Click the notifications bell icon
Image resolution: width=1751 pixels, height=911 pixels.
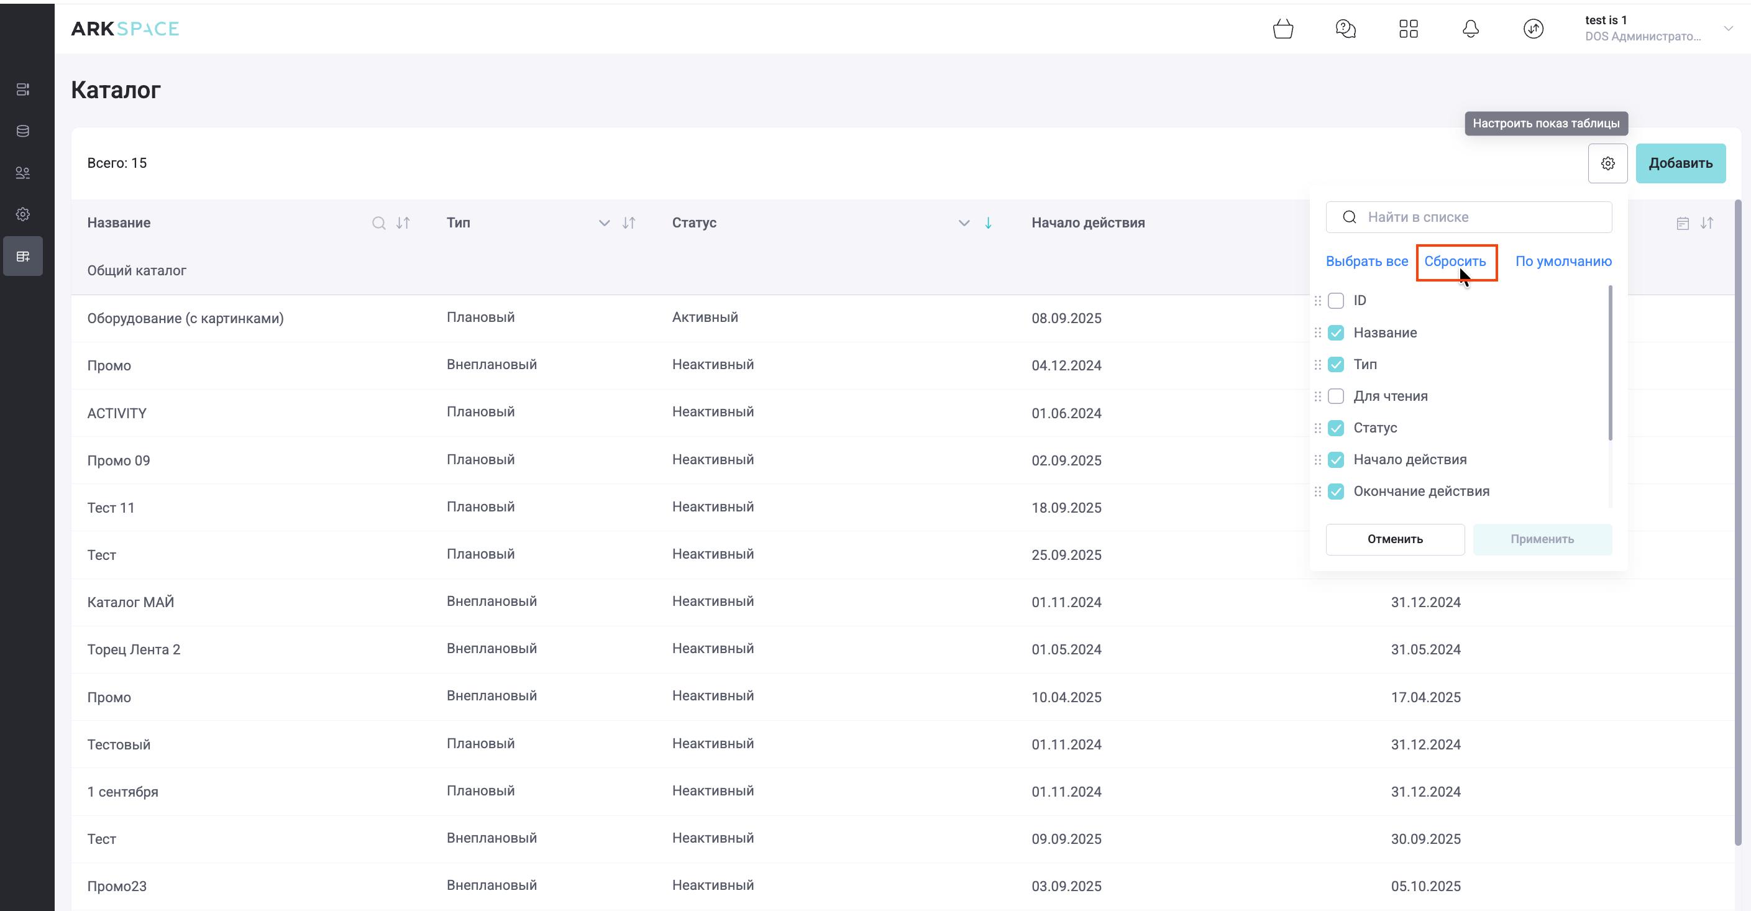click(x=1470, y=29)
